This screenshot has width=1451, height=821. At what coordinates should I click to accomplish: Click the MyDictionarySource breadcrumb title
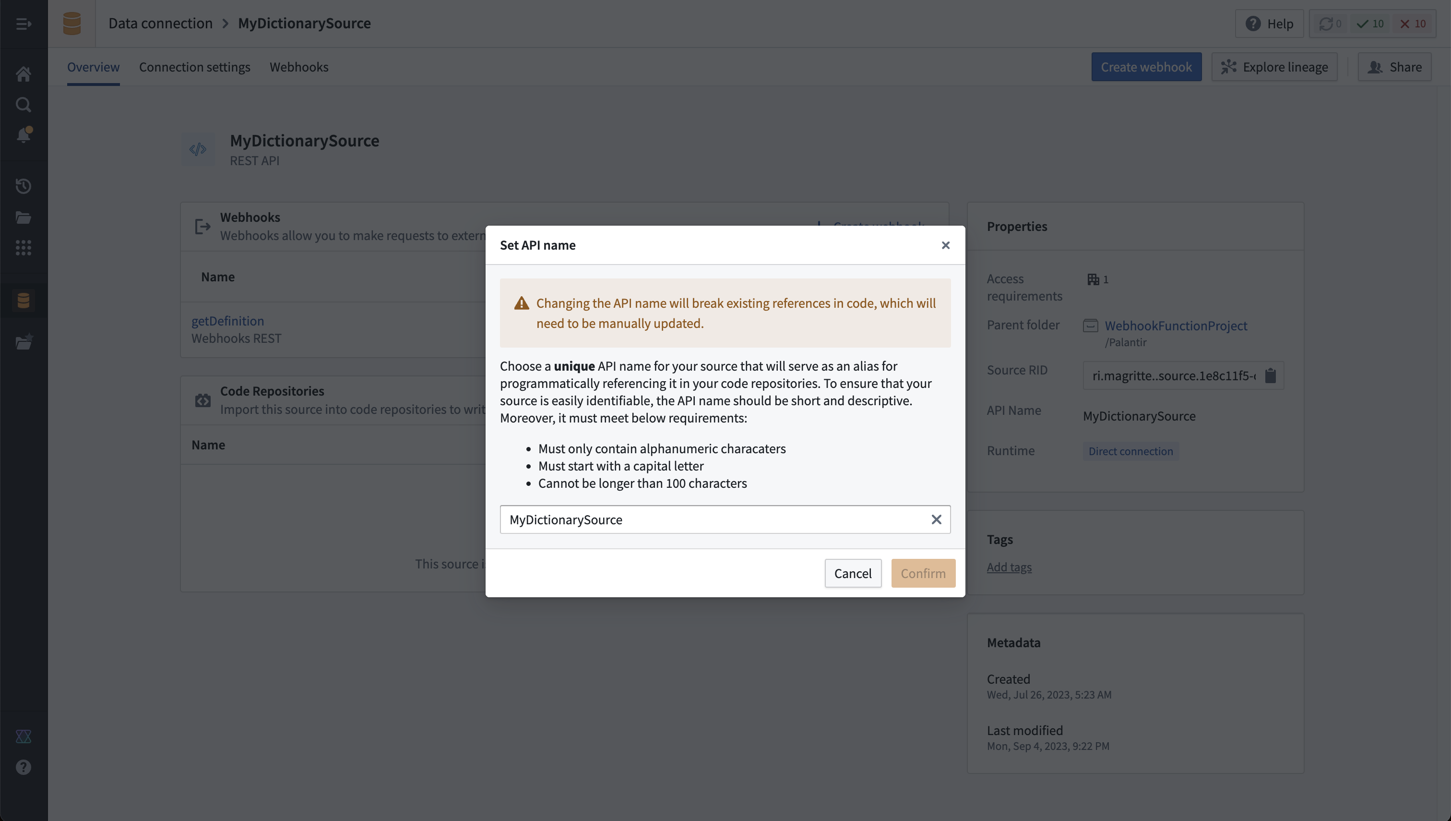[304, 23]
